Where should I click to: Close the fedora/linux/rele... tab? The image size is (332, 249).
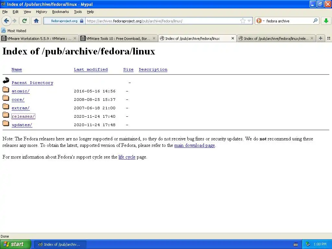pyautogui.click(x=312, y=38)
